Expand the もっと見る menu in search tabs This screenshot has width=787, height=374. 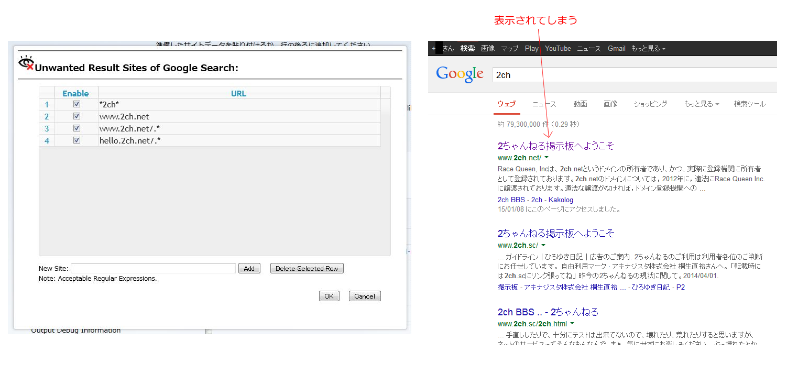coord(701,104)
